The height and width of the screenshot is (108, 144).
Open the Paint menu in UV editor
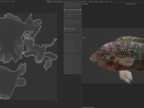pos(8,1)
